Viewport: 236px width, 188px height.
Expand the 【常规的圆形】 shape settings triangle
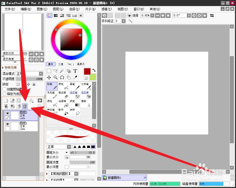(x=47, y=174)
